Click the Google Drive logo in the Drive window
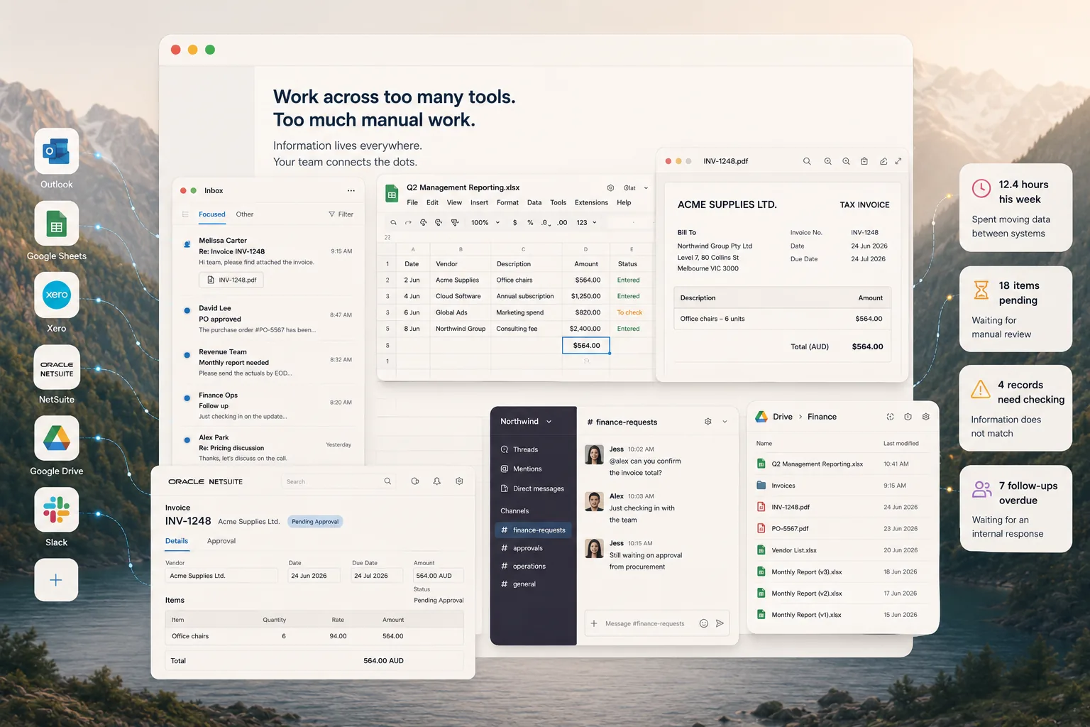This screenshot has width=1090, height=727. click(761, 417)
